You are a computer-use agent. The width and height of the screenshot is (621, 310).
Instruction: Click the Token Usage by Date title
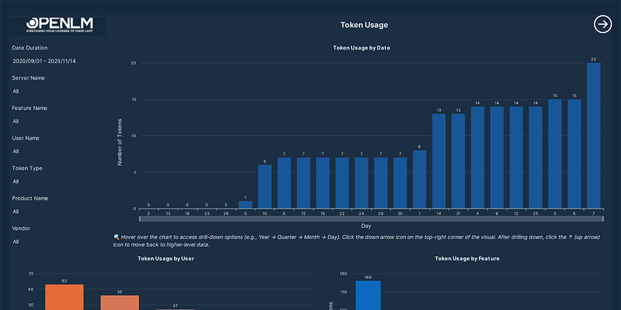[361, 48]
